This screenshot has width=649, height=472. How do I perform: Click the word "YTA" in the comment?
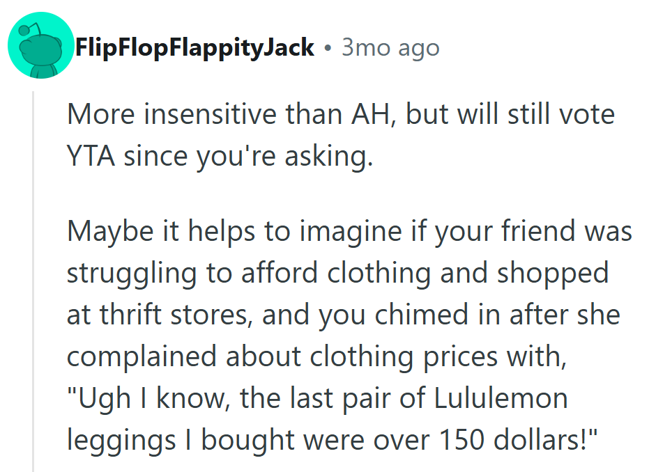91,157
